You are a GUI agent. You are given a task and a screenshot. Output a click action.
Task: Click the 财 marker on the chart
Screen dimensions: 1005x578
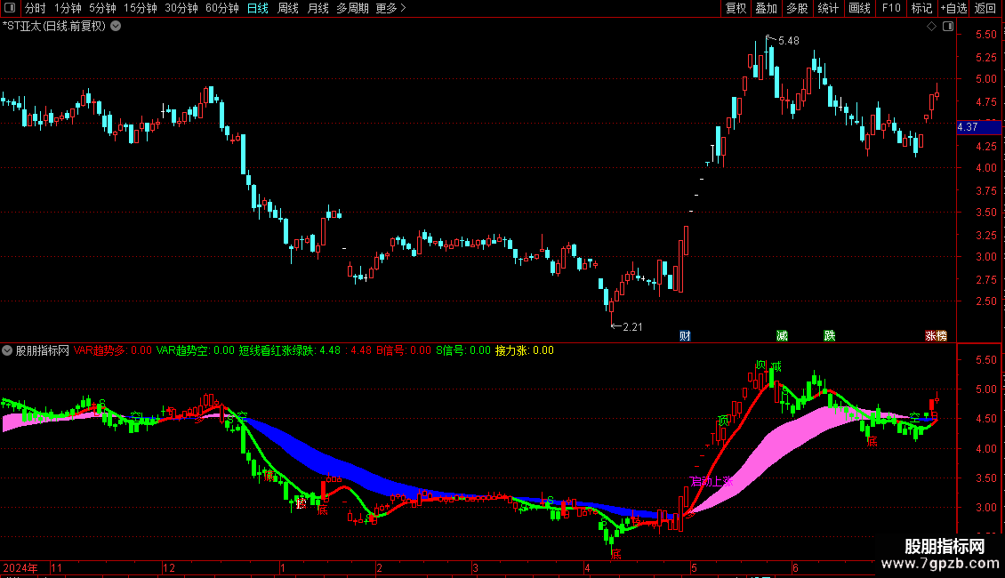685,336
